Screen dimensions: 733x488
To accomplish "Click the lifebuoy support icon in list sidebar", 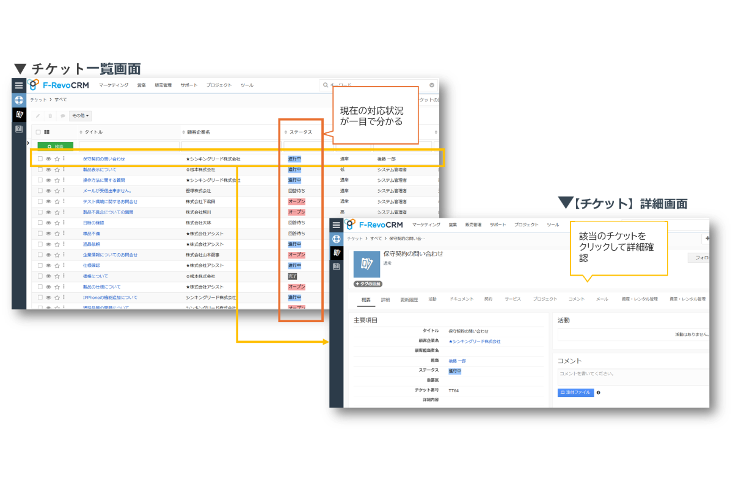I will pos(19,100).
